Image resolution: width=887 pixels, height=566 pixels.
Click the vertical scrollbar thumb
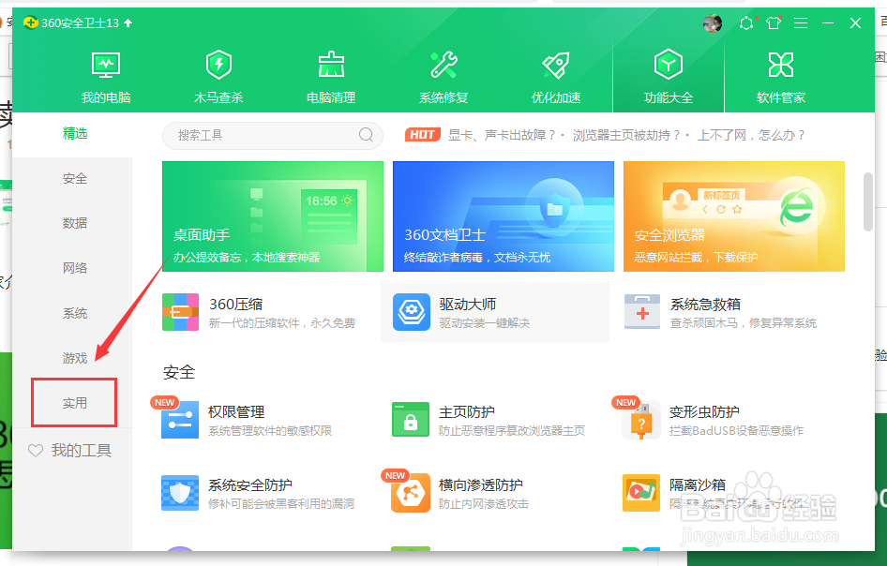click(868, 201)
